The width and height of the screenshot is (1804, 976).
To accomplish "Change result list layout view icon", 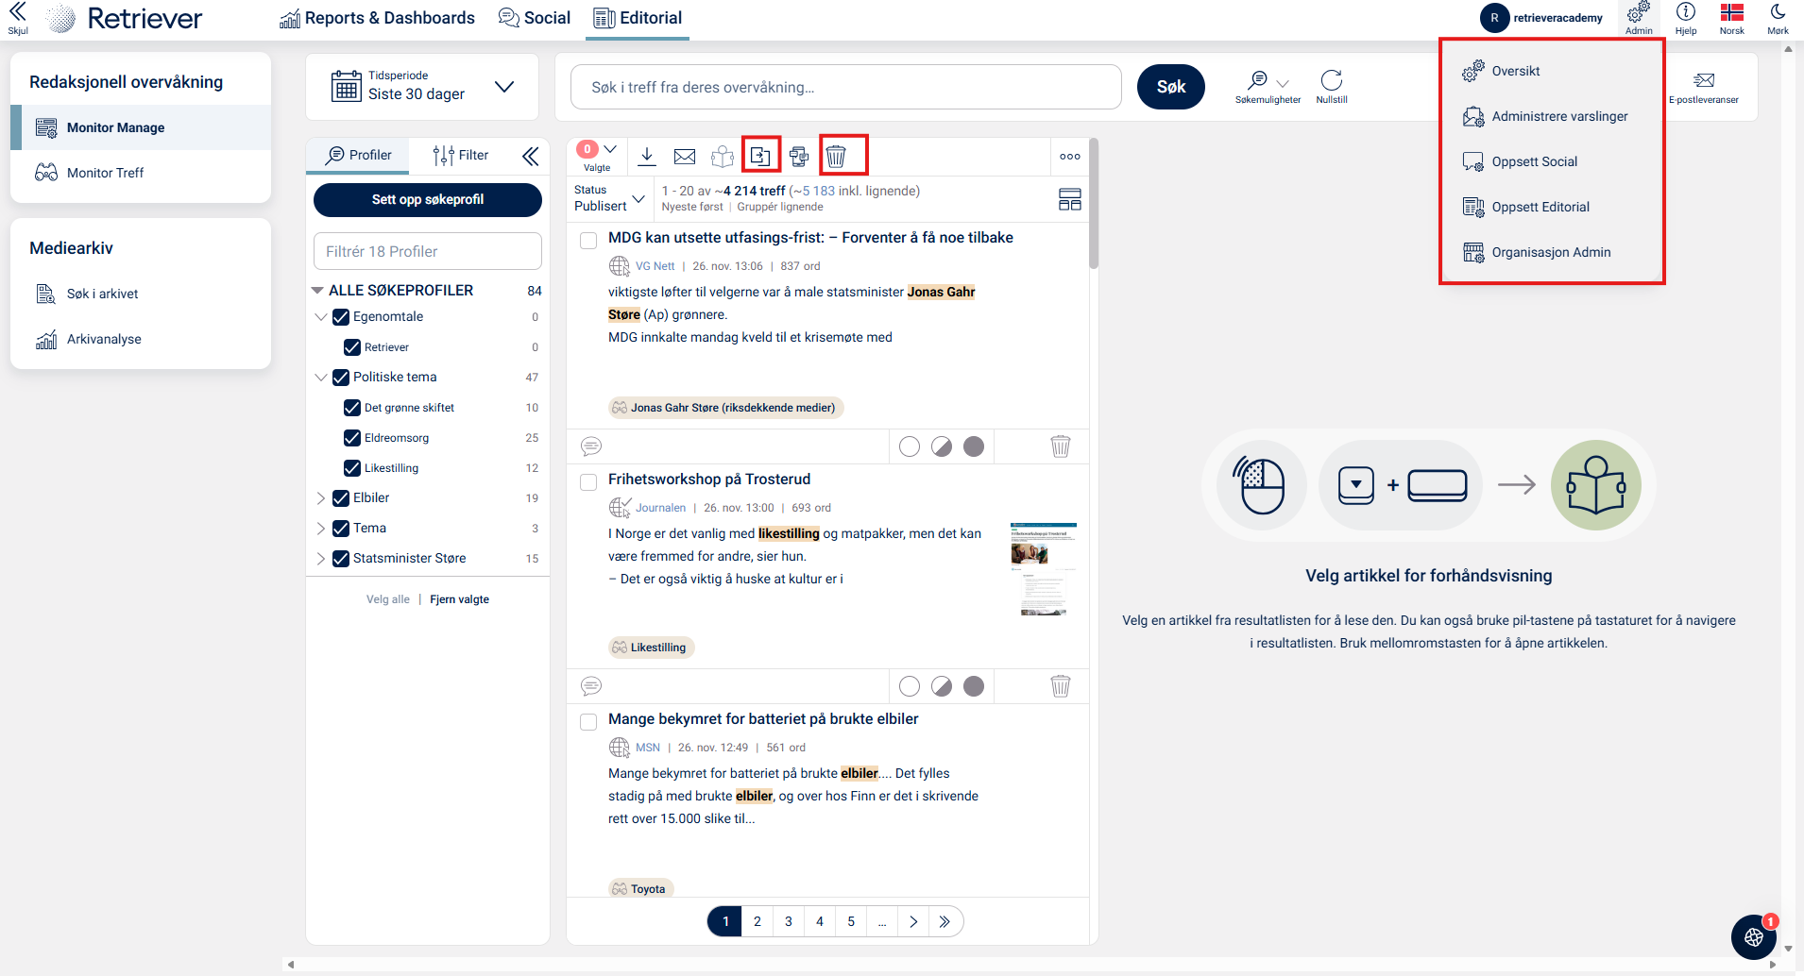I will pyautogui.click(x=1070, y=199).
